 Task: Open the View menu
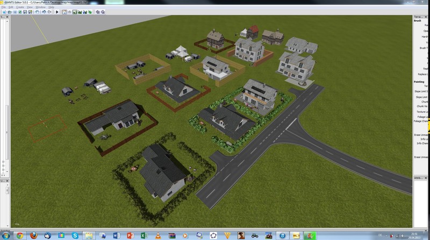30,7
